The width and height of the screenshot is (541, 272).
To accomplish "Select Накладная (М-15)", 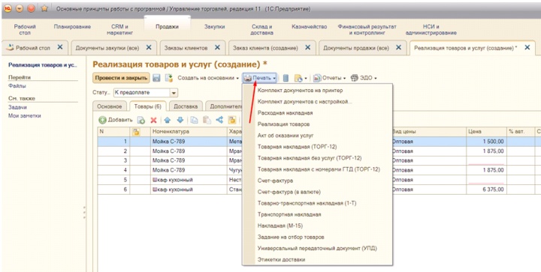I will pos(280,226).
